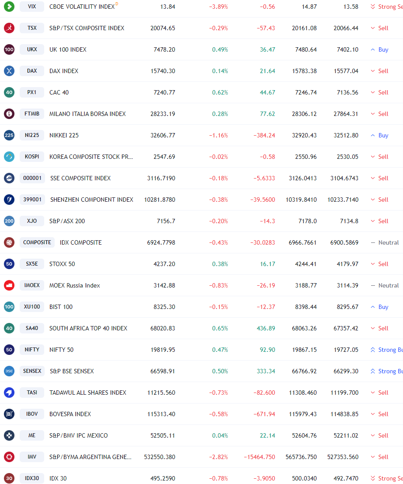Select the SENSEX ticker badge
This screenshot has width=403, height=484.
pyautogui.click(x=32, y=371)
